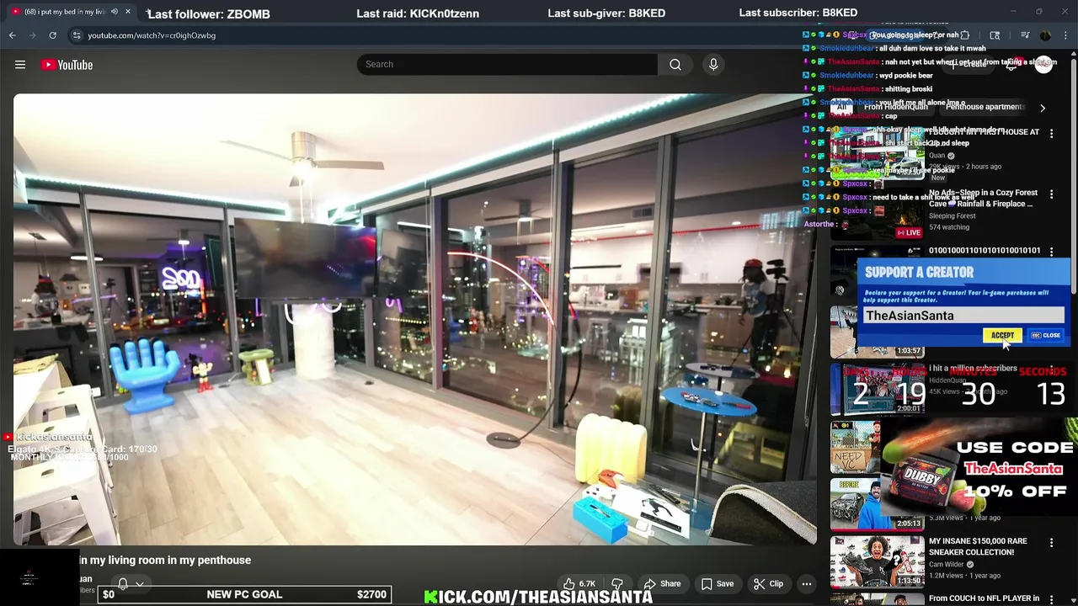This screenshot has width=1078, height=606.
Task: View site information icon in address bar
Action: [77, 35]
